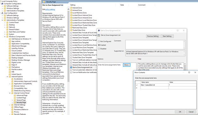Expand the General Page node
This screenshot has height=115, width=198.
click(x=12, y=100)
